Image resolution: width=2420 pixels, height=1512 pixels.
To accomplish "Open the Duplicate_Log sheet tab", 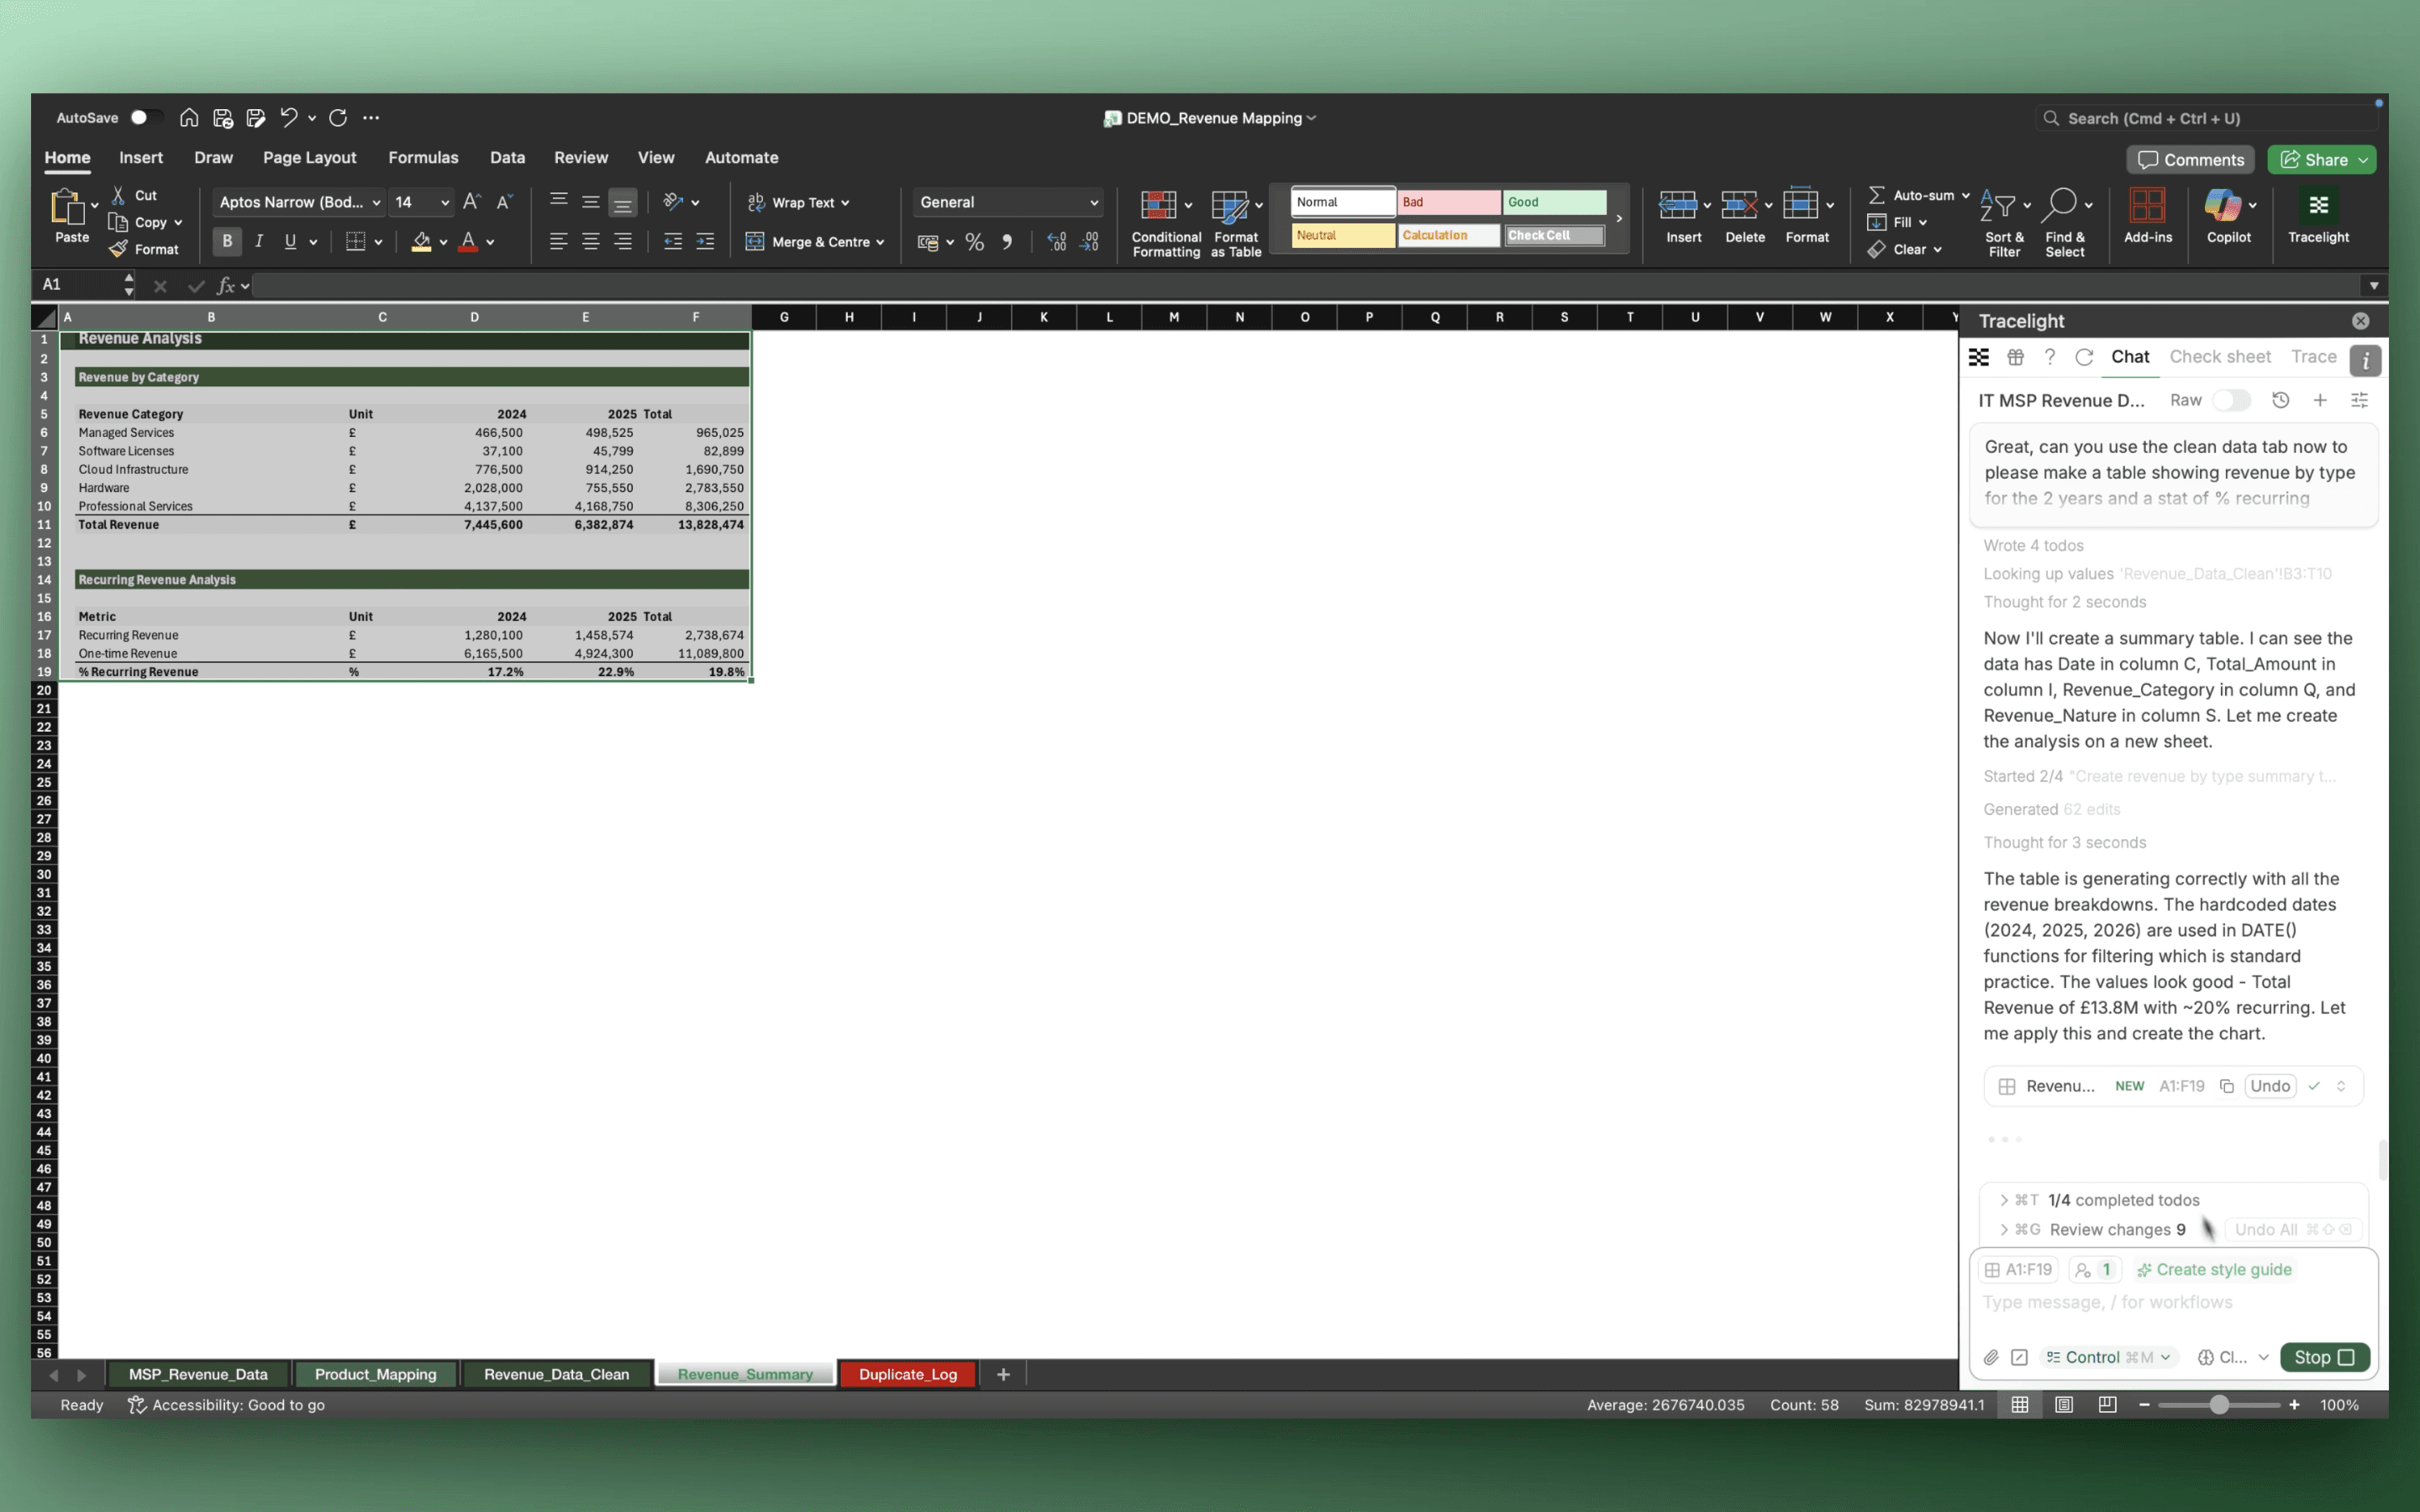I will click(x=907, y=1374).
